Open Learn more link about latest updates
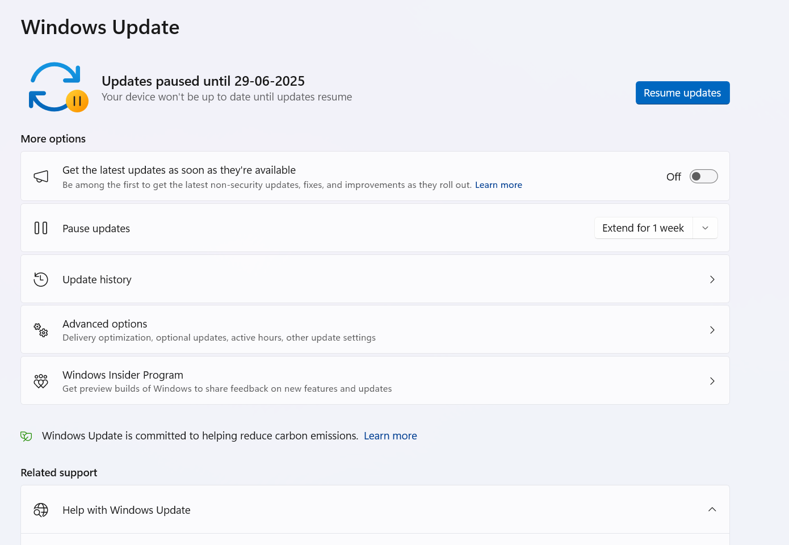 point(498,185)
